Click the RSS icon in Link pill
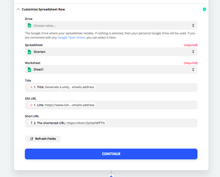This screenshot has height=177, width=220. [31, 105]
